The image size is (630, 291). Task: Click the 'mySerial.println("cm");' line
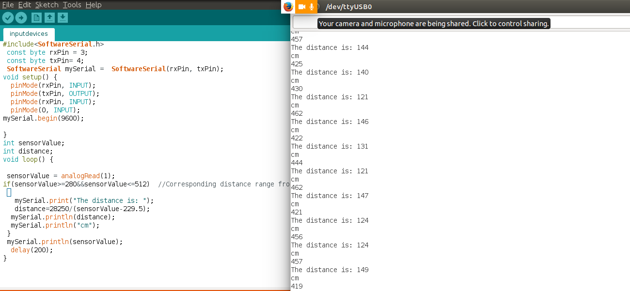point(55,225)
